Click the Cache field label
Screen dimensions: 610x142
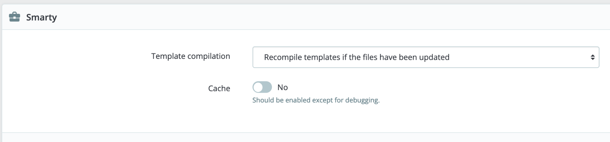(x=219, y=88)
